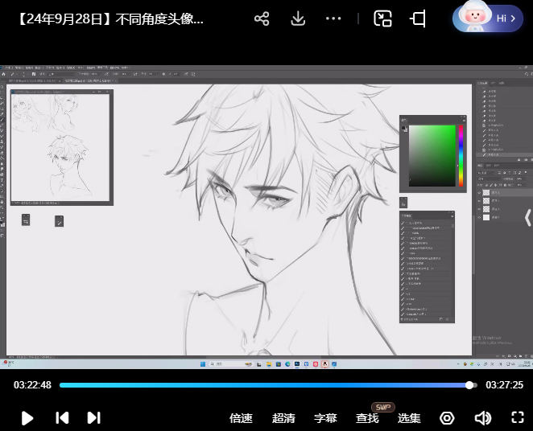Viewport: 533px width, 431px height.
Task: Toggle 字幕 subtitles
Action: pos(325,418)
